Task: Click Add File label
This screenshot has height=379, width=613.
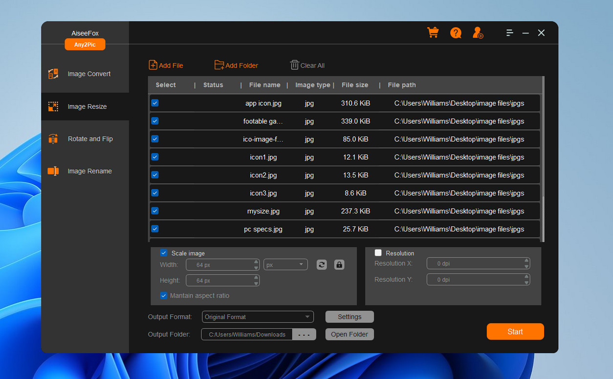Action: 171,65
